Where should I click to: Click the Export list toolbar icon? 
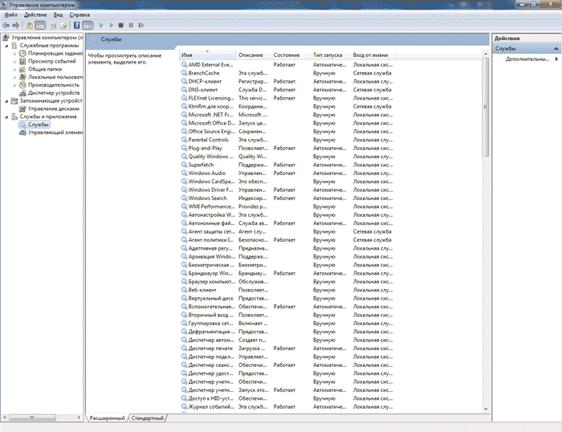pyautogui.click(x=63, y=26)
